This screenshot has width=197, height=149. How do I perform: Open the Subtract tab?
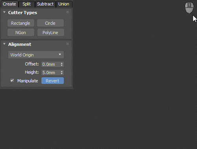(45, 4)
